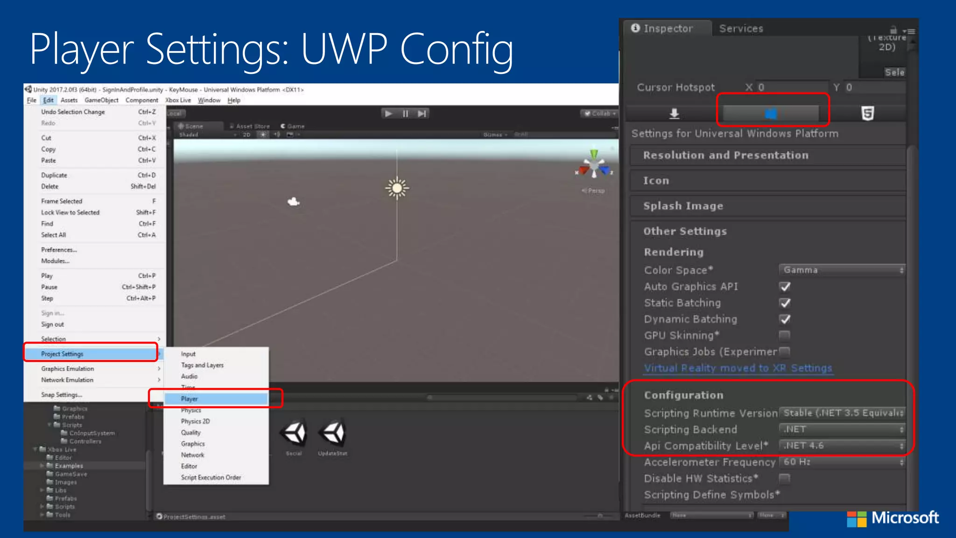956x538 pixels.
Task: Click the Pause button in Unity toolbar
Action: [x=405, y=113]
